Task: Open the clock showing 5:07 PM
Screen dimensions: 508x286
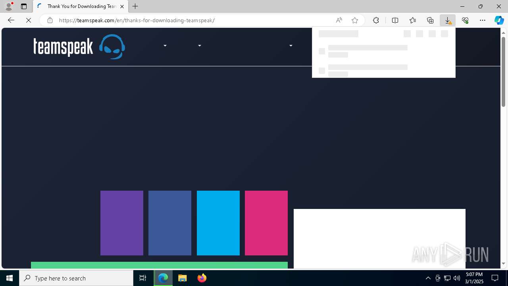Action: click(474, 278)
